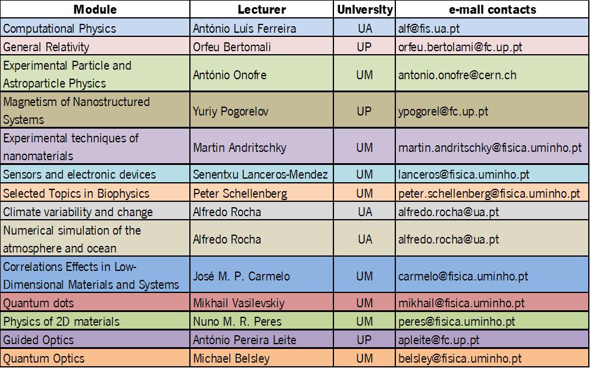Image resolution: width=590 pixels, height=368 pixels.
Task: Click email alf@fis.ua.pt
Action: pos(429,29)
